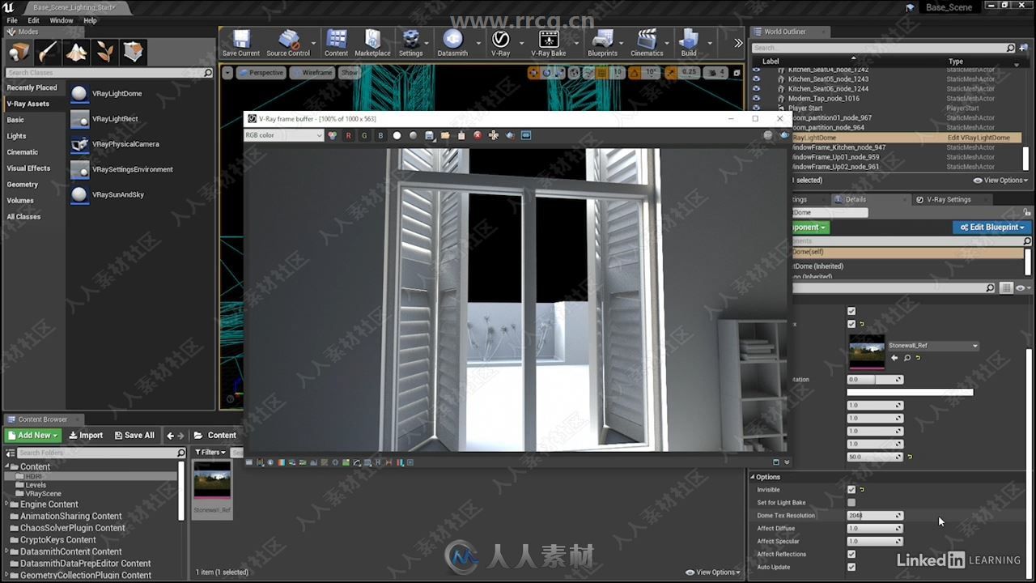Open the Edit menu
1036x583 pixels.
coord(33,20)
